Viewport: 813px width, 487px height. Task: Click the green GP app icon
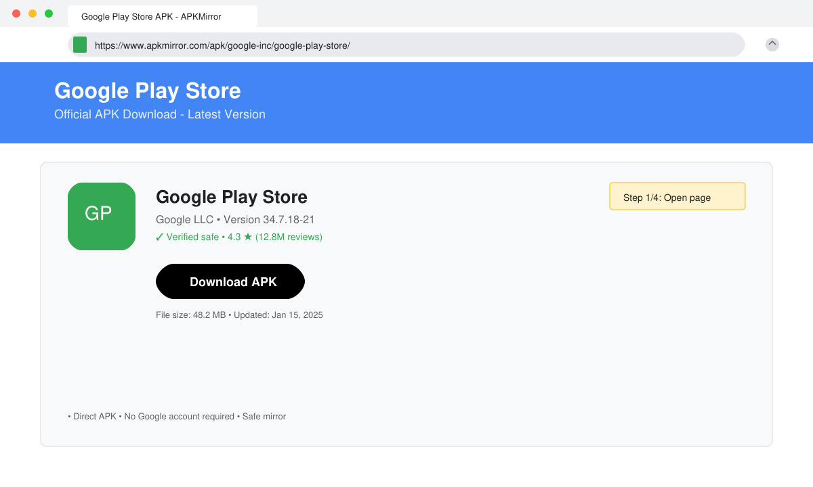coord(102,216)
